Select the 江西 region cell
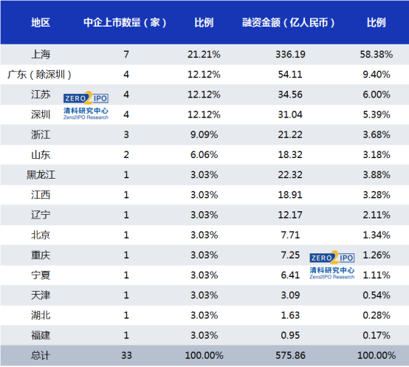The width and height of the screenshot is (409, 367). (41, 195)
